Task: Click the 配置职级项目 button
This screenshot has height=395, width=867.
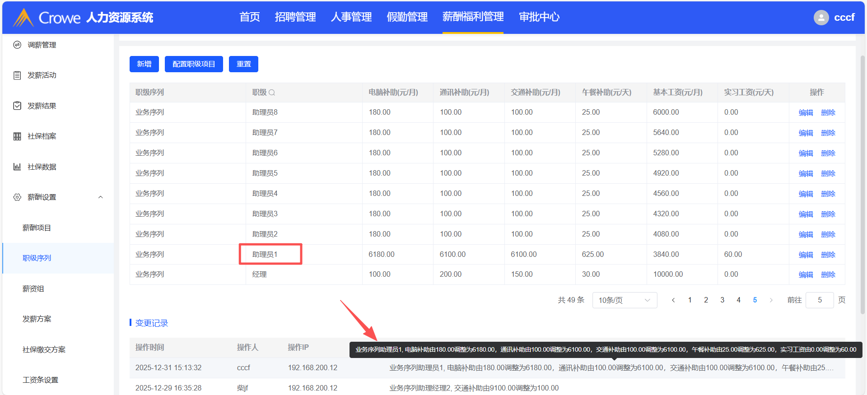Action: pos(194,64)
